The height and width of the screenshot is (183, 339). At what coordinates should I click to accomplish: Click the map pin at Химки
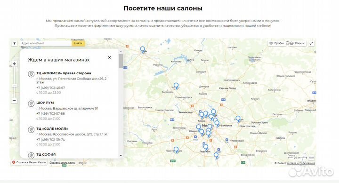pos(202,115)
